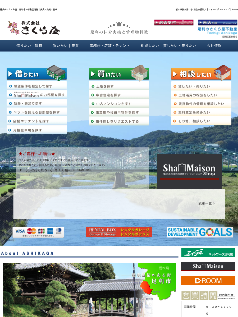Click the ★お客様へお願い★ heading

tap(37, 154)
